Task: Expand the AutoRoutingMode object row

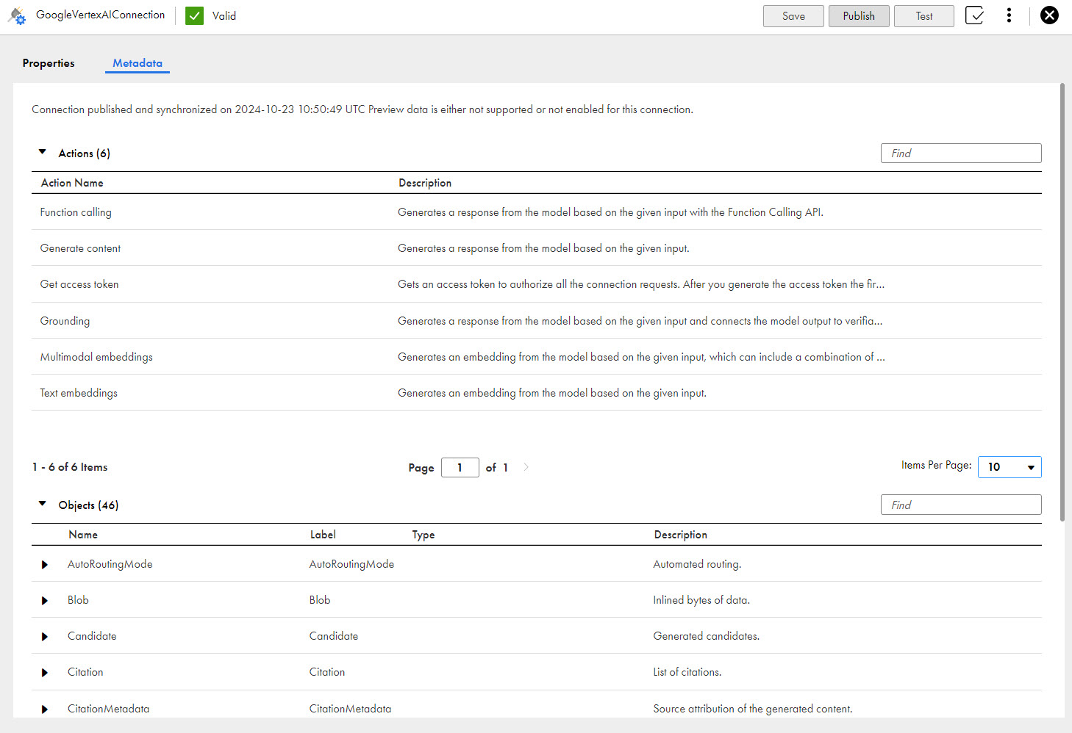Action: (x=45, y=565)
